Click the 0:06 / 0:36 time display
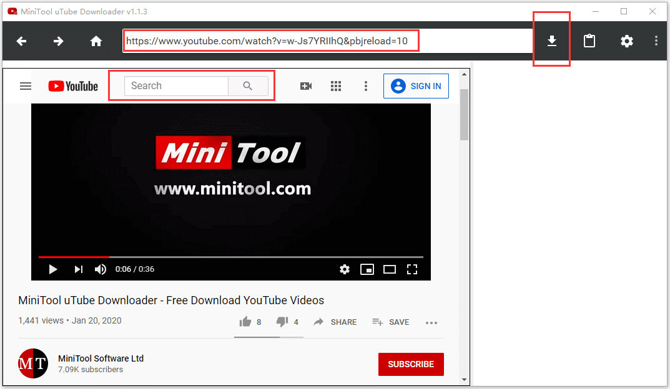Screen dimensions: 670x389 135,269
